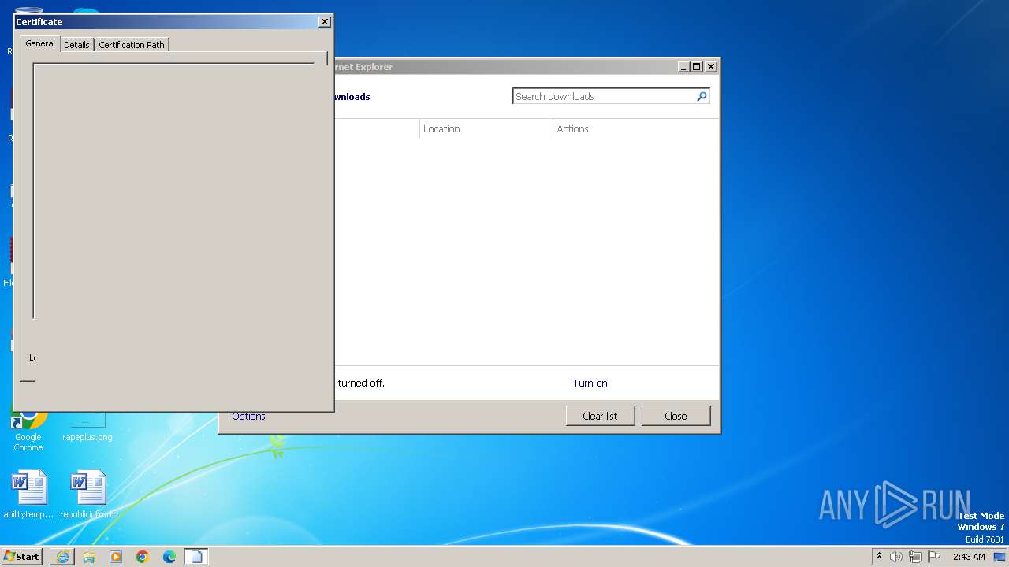Open Google Chrome from the taskbar

click(x=143, y=557)
